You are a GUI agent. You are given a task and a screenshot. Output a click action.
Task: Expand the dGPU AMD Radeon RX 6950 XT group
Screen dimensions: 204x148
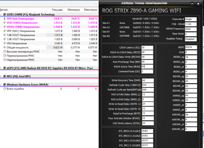[x=1, y=68]
